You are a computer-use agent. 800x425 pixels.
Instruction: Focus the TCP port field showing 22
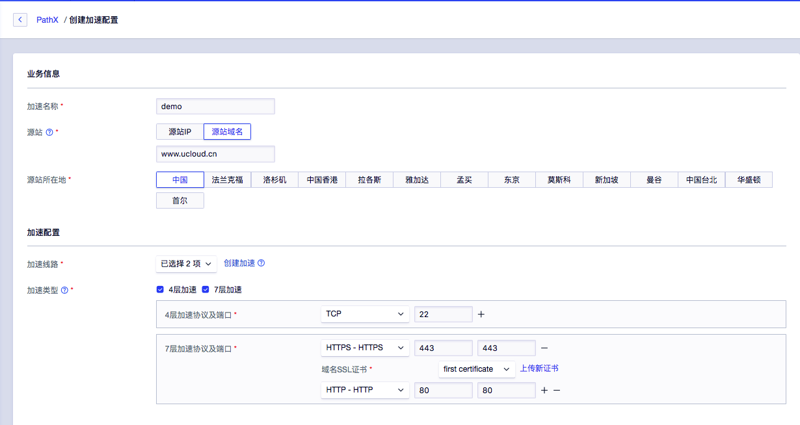[x=444, y=314]
